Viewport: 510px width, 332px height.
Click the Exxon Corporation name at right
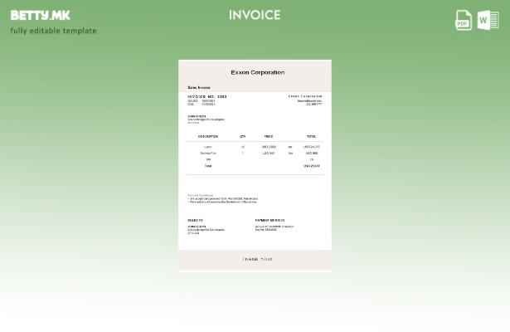pyautogui.click(x=305, y=96)
